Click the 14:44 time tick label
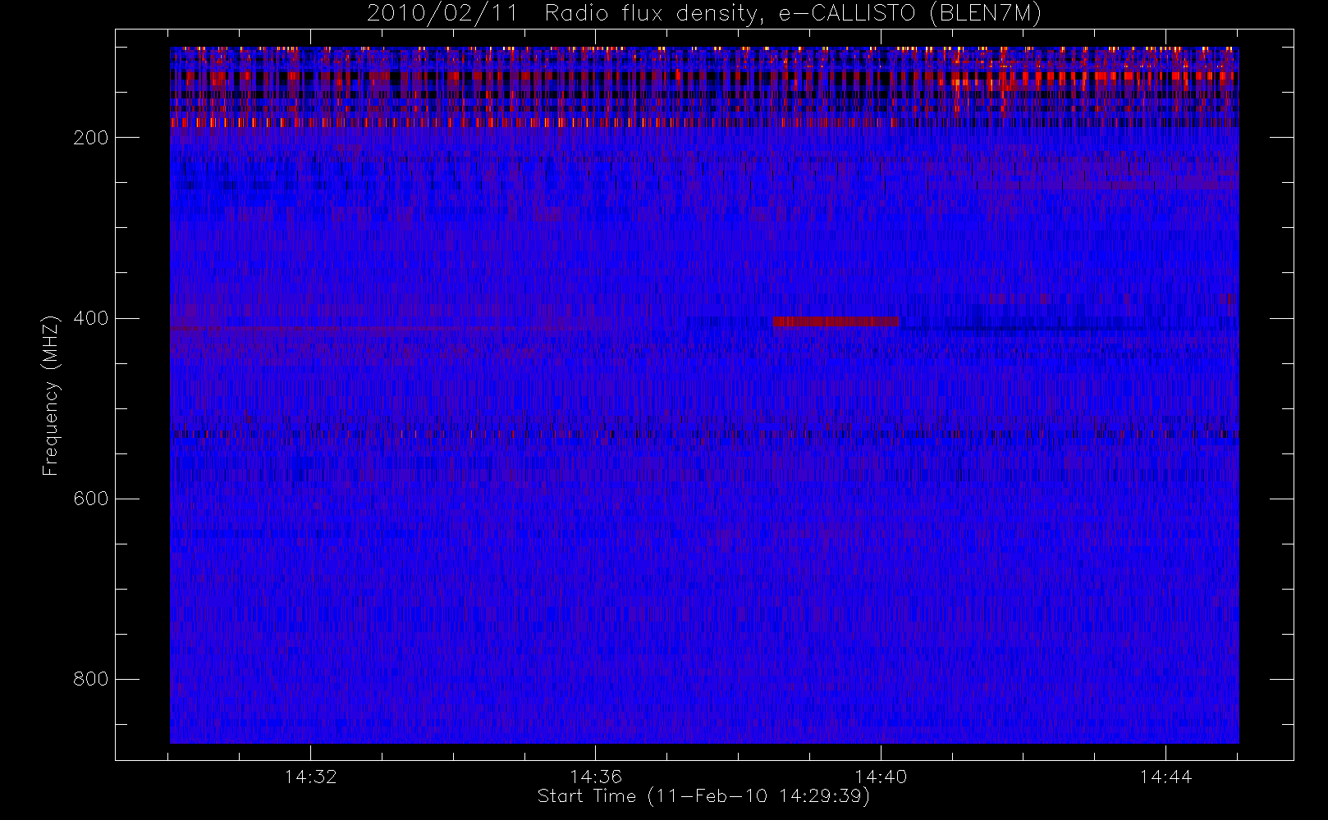Viewport: 1328px width, 820px height. click(x=1165, y=777)
